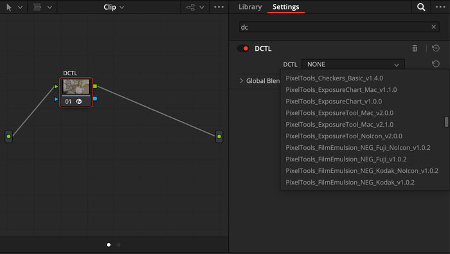Delete the DCTL effect with trash icon
The height and width of the screenshot is (254, 450).
[415, 48]
